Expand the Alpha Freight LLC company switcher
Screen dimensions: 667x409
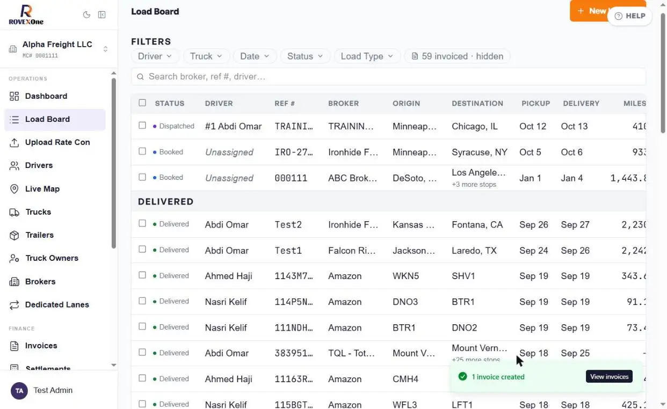[59, 49]
